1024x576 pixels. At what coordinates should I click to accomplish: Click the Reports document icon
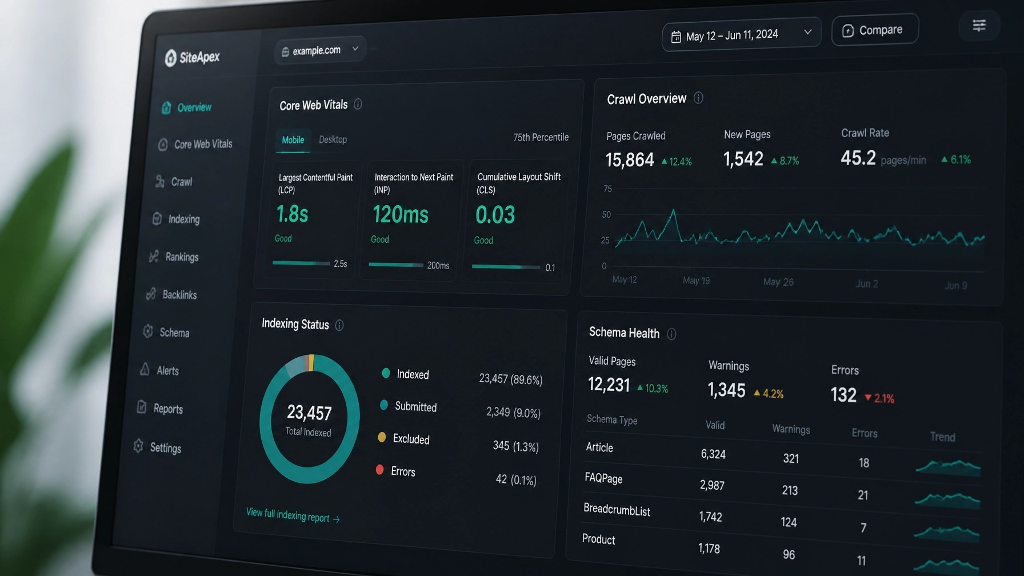click(x=142, y=407)
